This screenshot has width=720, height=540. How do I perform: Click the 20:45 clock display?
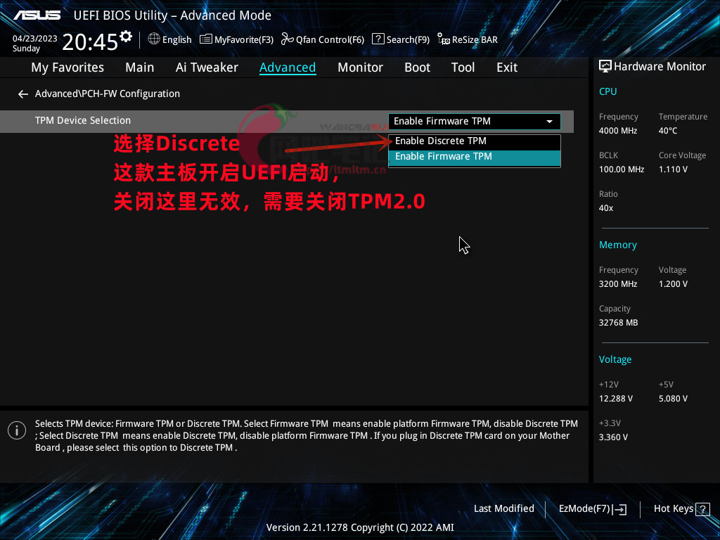90,42
